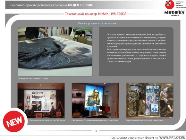
Task: Open the textile poster cutting photo
Action: [55, 51]
